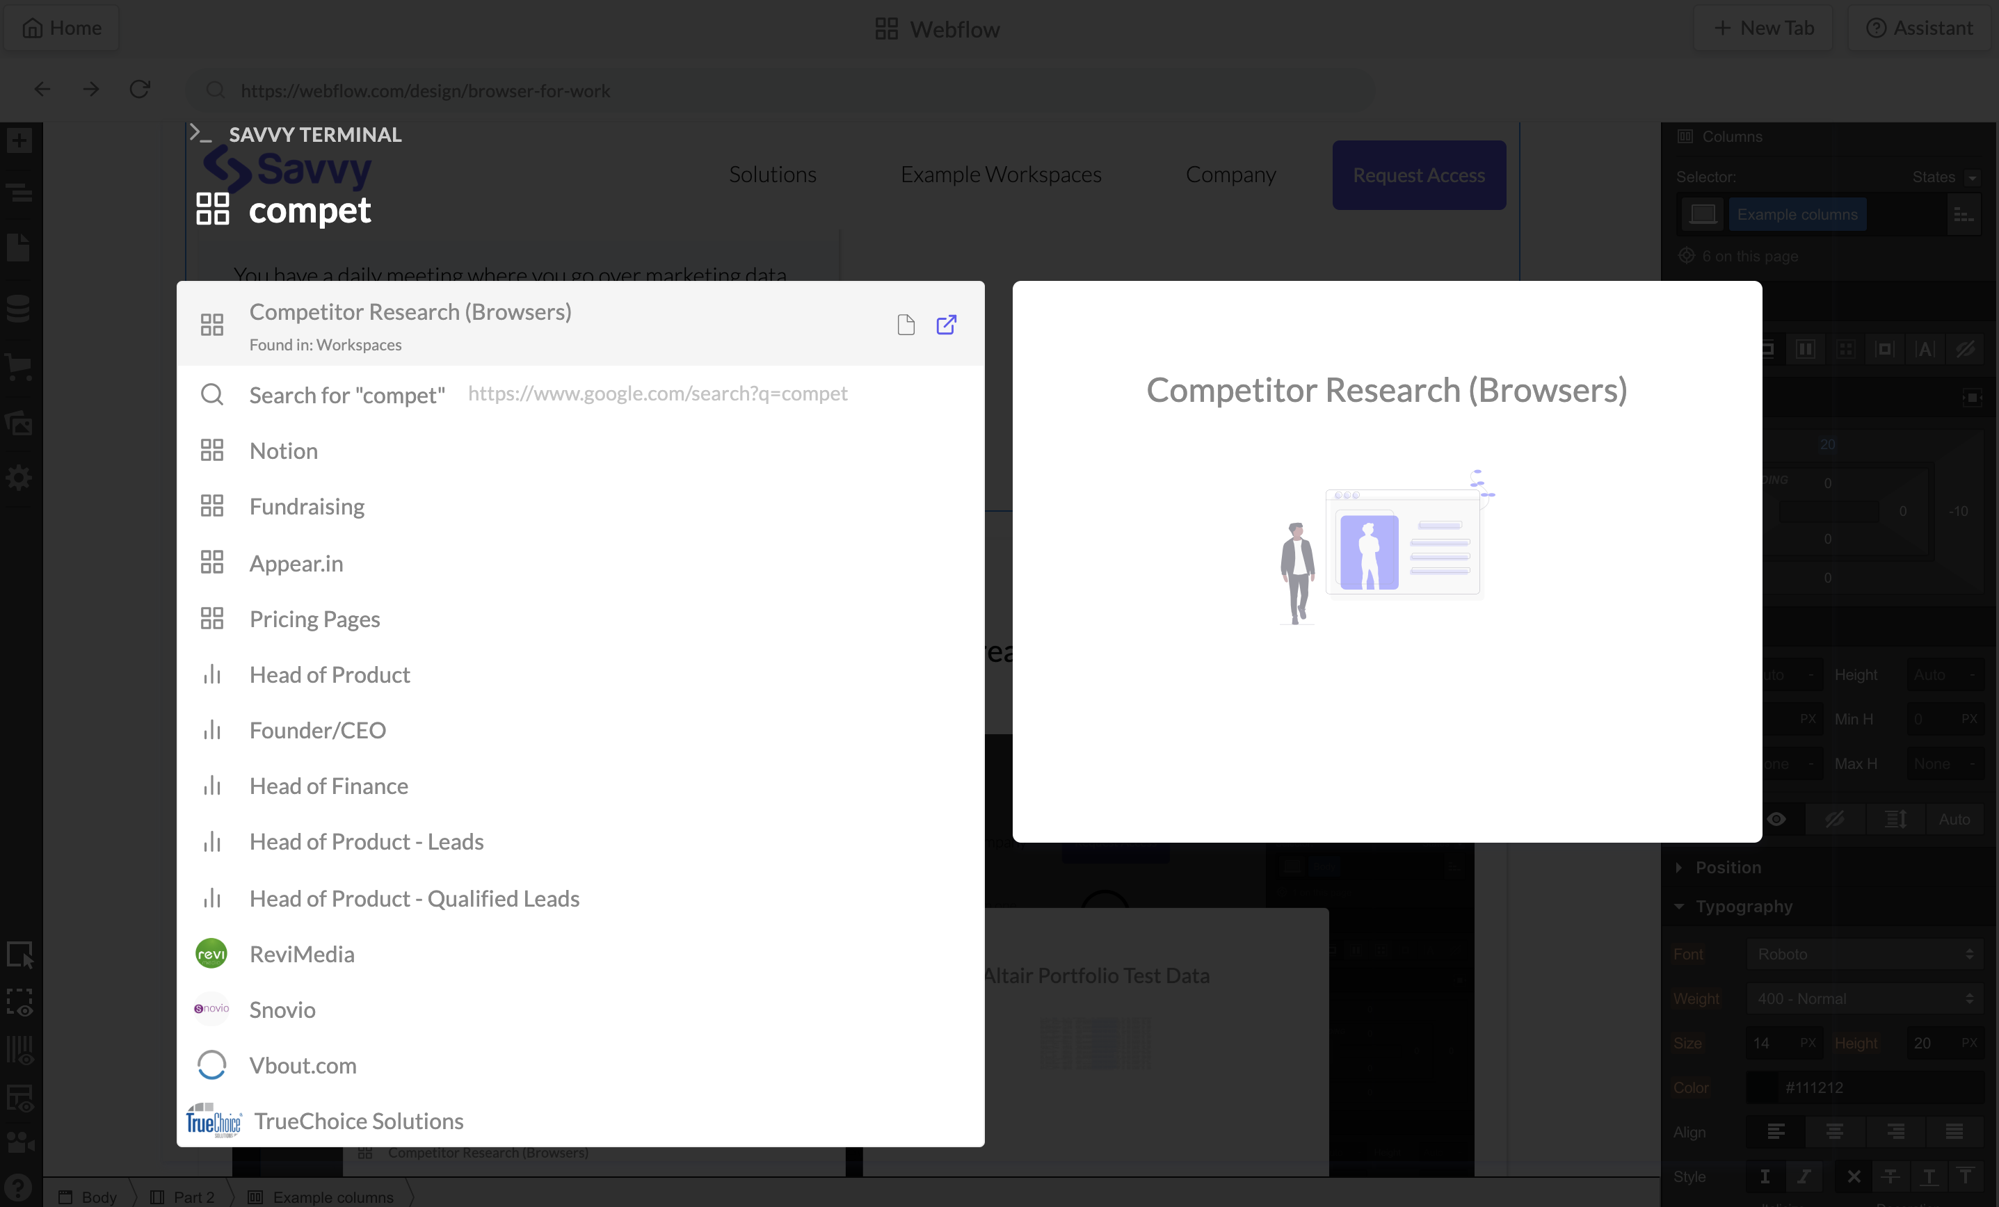Click the Vbout.com loading circle icon

pos(211,1065)
